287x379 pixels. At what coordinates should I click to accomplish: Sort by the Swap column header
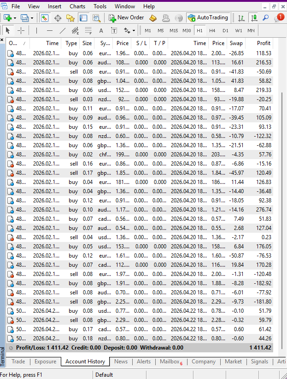(x=236, y=43)
